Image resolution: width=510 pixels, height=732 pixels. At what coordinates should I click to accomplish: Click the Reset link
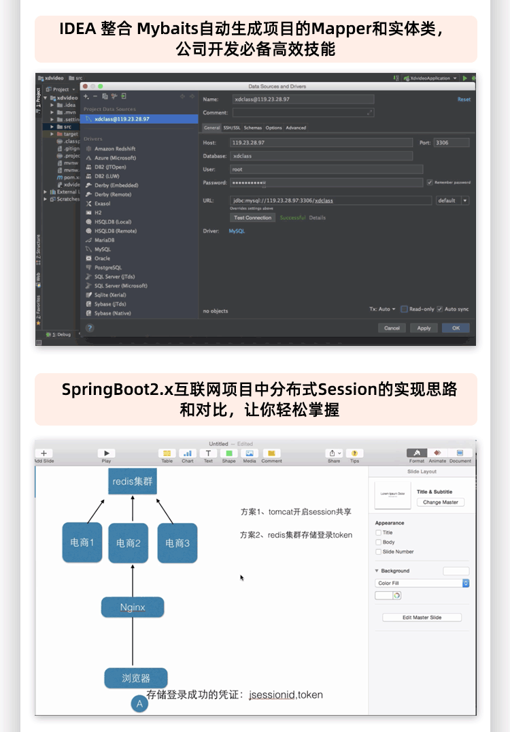(464, 99)
